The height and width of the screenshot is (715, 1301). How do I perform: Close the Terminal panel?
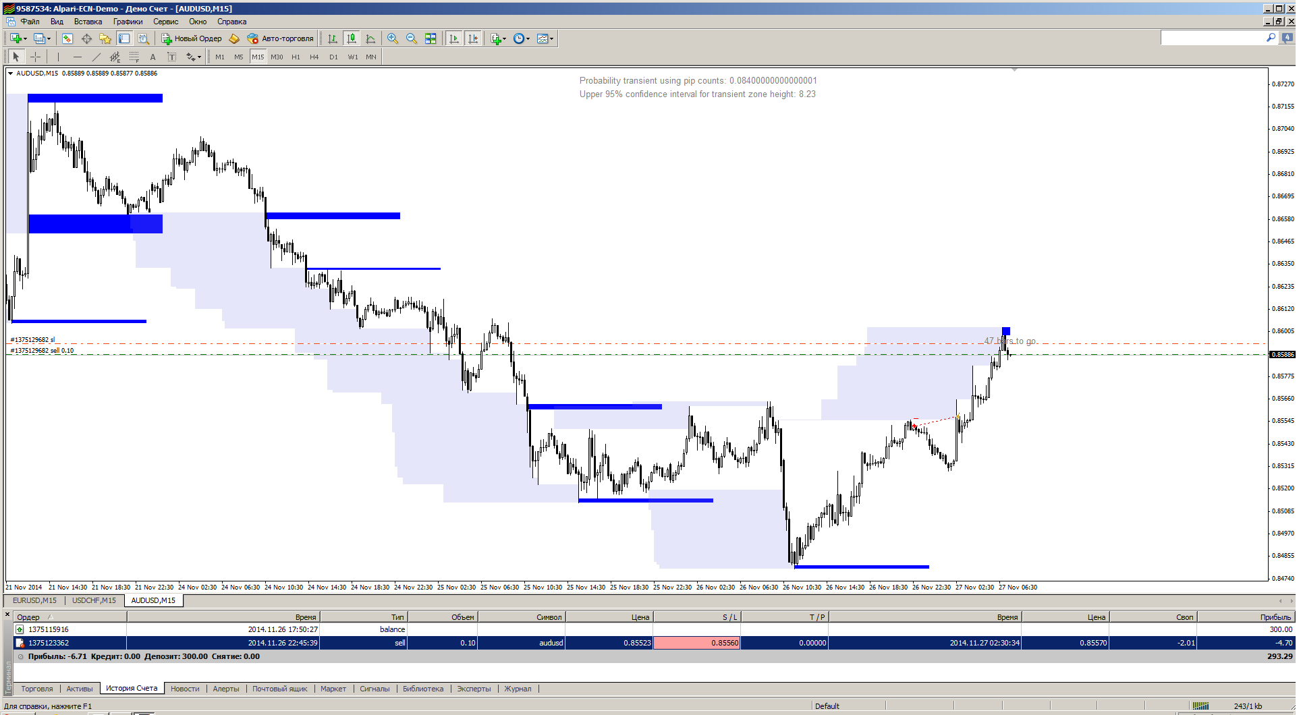[8, 614]
